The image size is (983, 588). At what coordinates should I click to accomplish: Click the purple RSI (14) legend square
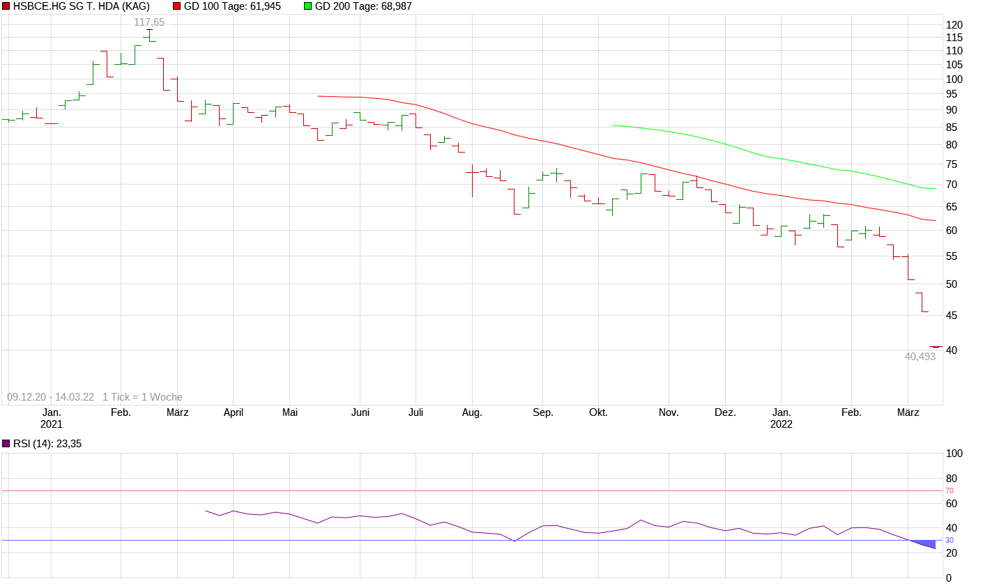point(6,444)
